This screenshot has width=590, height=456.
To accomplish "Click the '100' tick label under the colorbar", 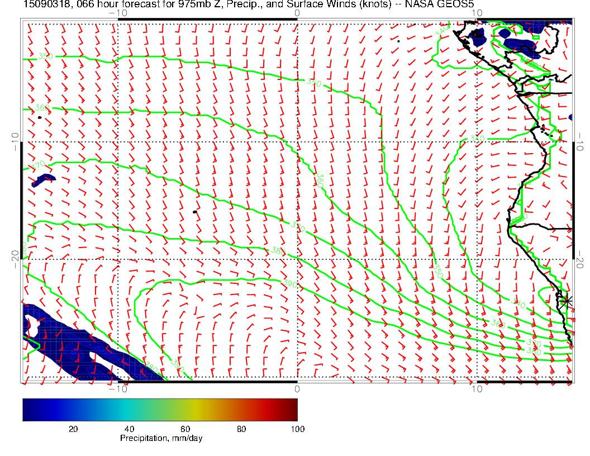I will pos(298,429).
